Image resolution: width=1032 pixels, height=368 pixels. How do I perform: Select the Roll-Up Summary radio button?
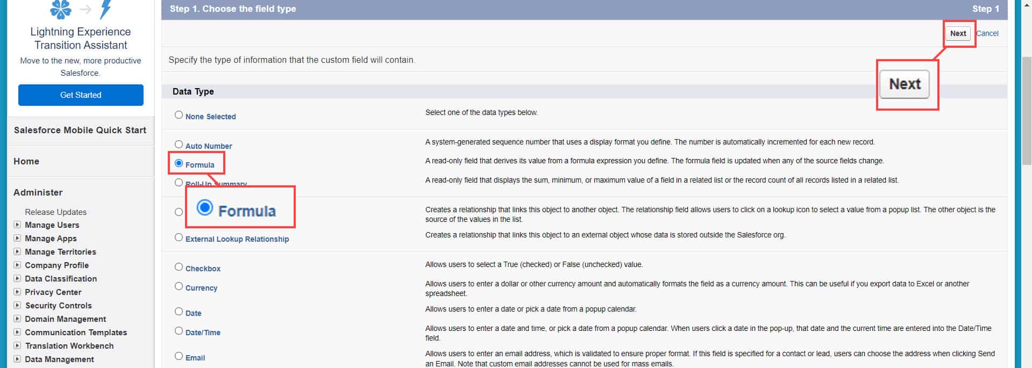(179, 183)
